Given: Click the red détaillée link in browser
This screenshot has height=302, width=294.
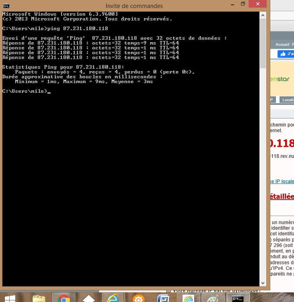Looking at the screenshot, I should click(x=282, y=196).
